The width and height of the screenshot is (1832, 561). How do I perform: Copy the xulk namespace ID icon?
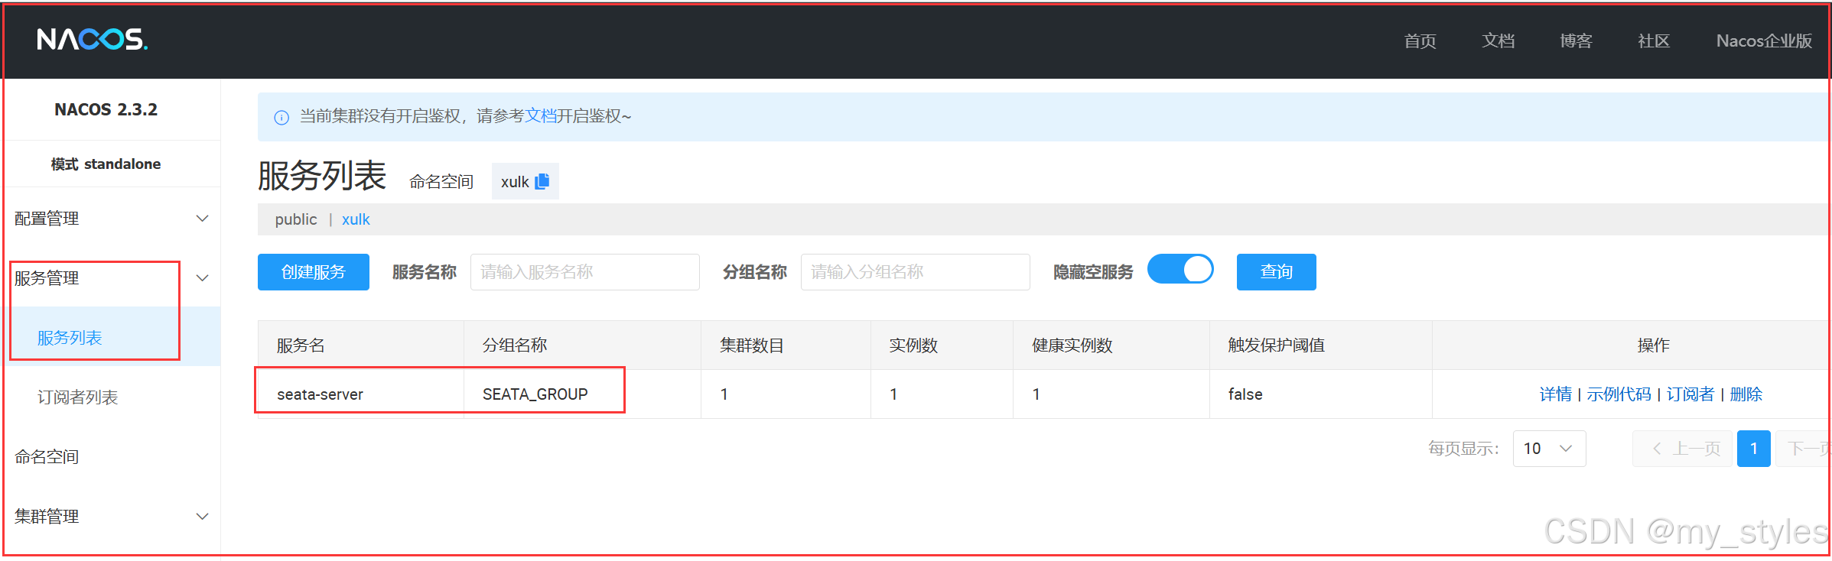coord(542,181)
